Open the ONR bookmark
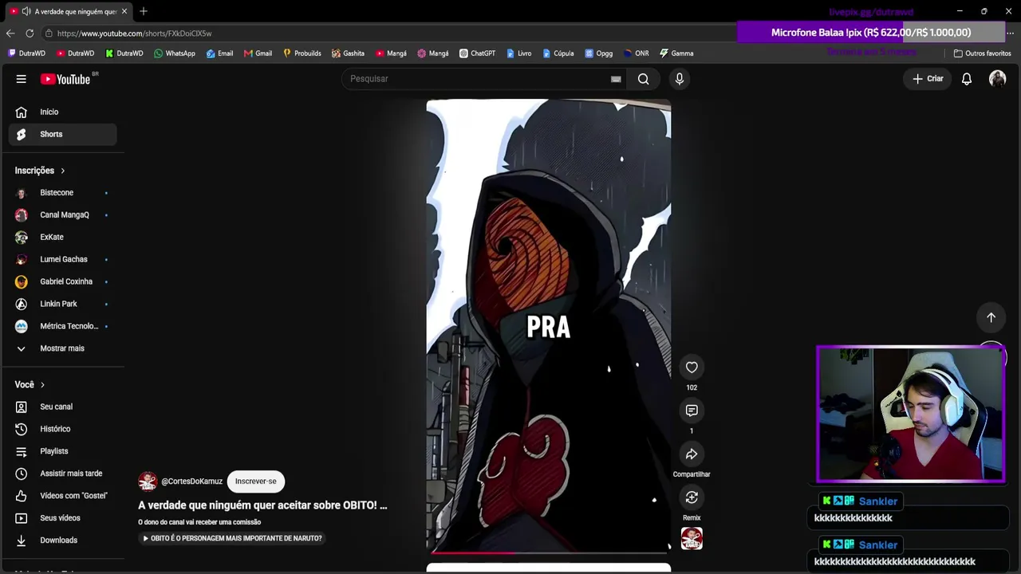This screenshot has height=574, width=1021. click(636, 53)
